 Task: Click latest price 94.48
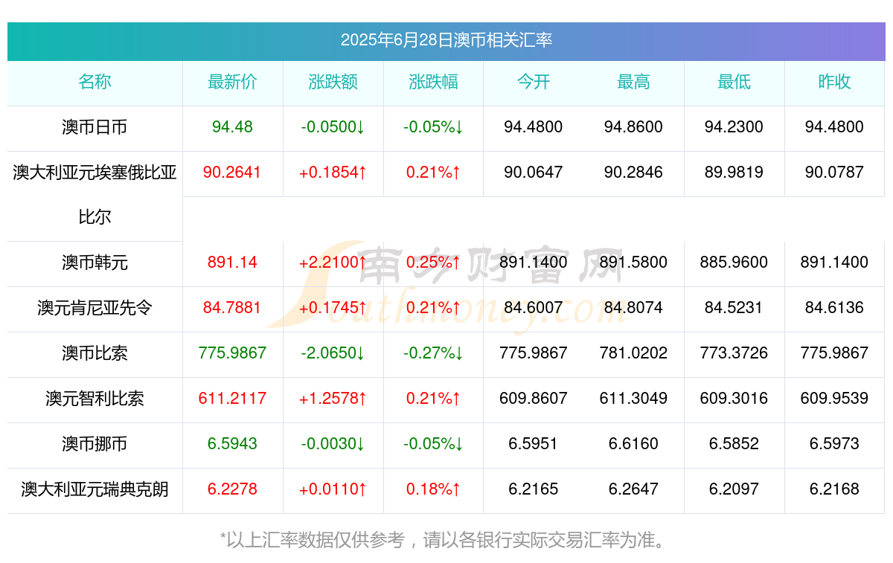[232, 127]
